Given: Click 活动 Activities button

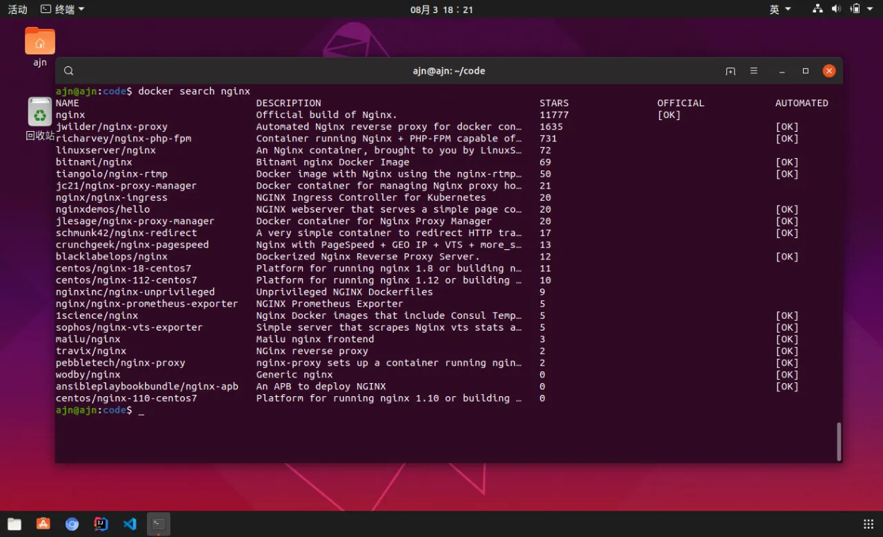Looking at the screenshot, I should (17, 9).
